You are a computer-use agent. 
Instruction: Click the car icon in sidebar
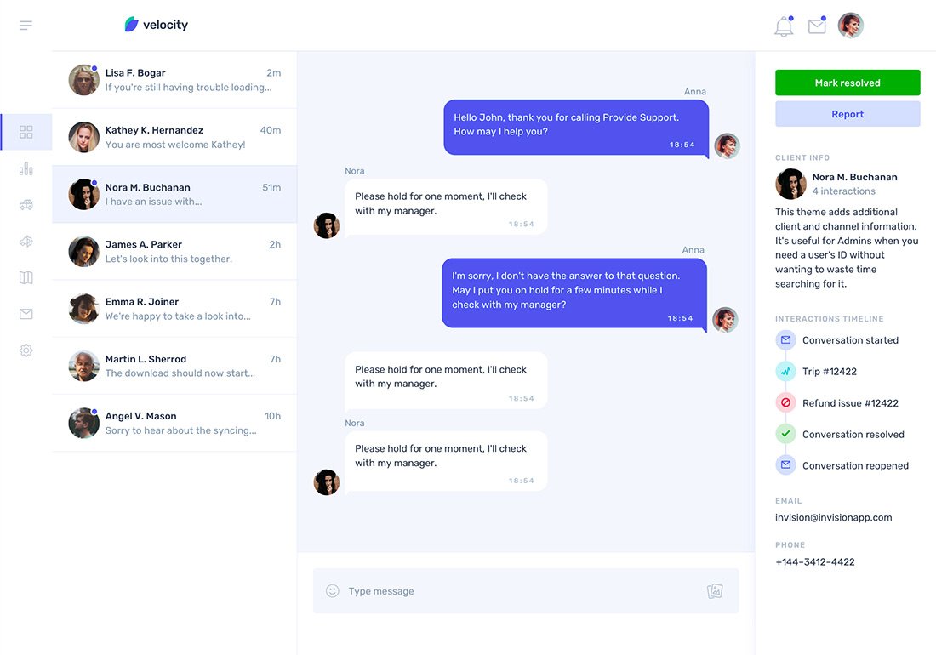(x=26, y=205)
